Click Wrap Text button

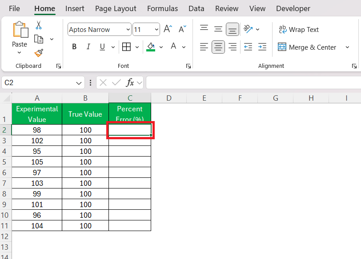[x=299, y=30]
